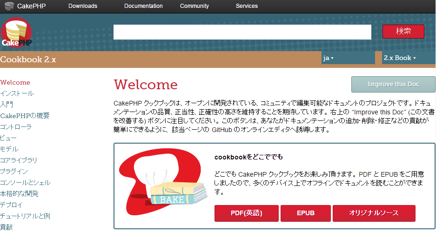Open デプロイ in the sidebar

(11, 205)
